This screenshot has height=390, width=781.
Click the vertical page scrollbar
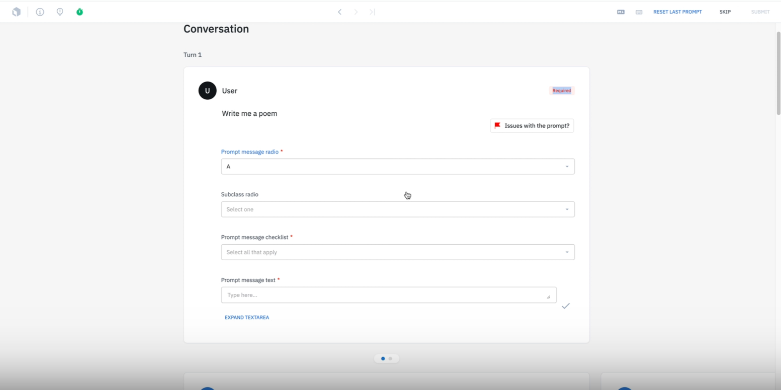[778, 73]
